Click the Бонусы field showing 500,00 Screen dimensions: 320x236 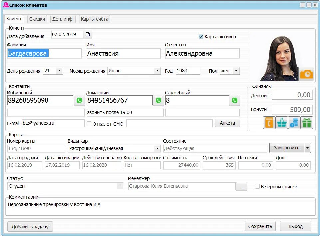(x=292, y=110)
